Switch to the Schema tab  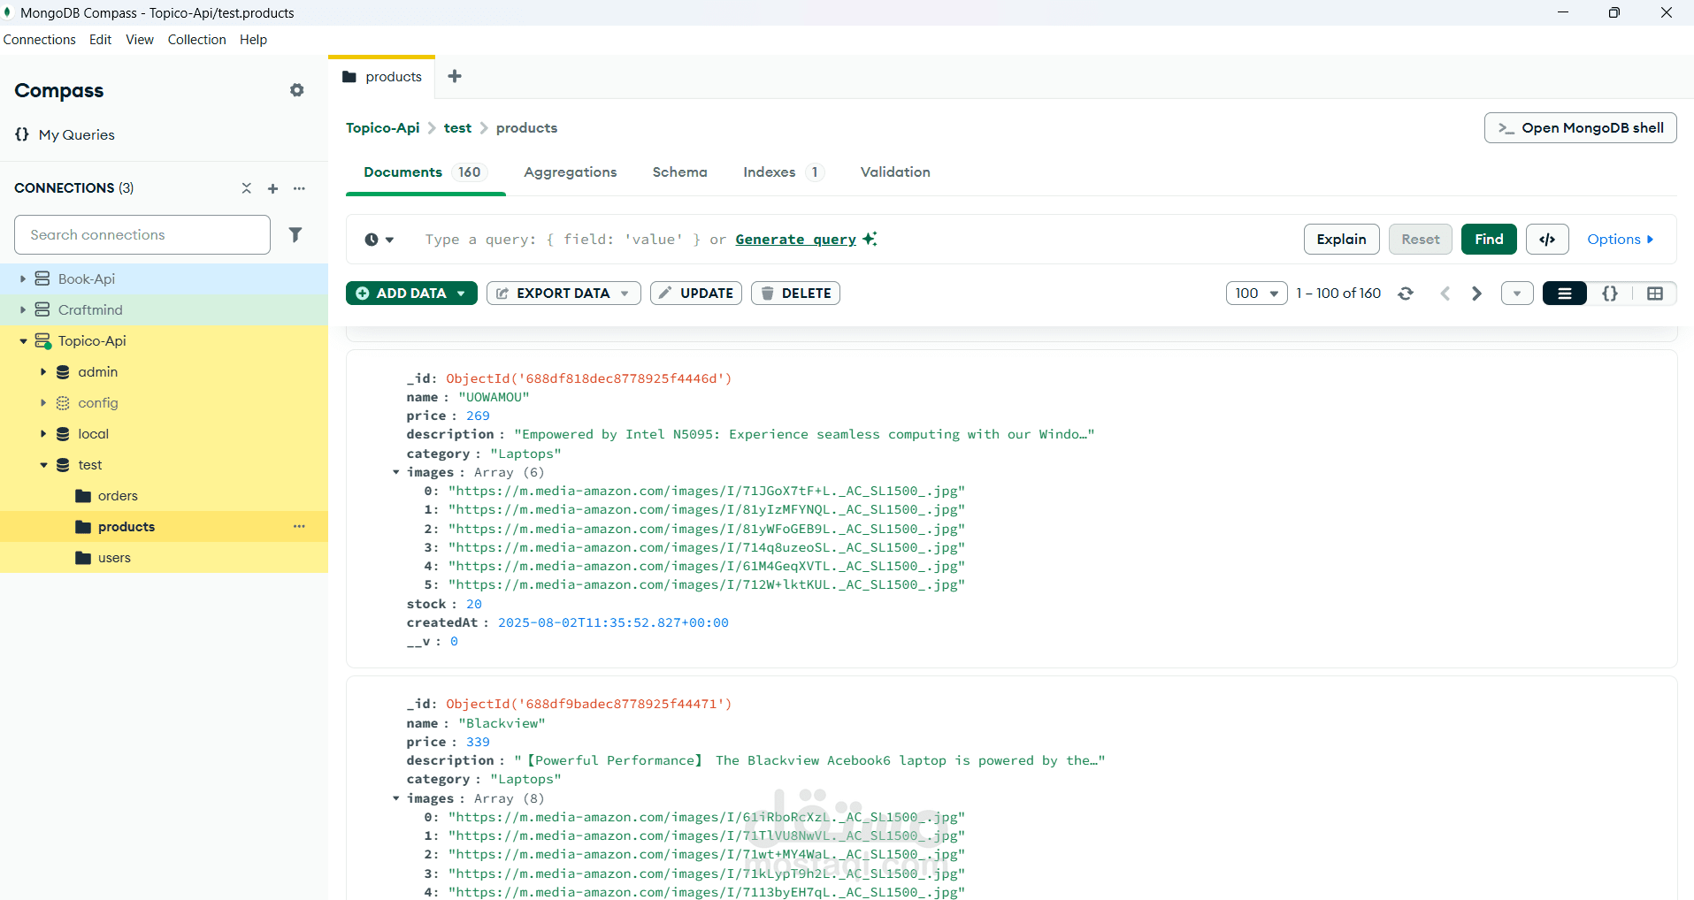[x=680, y=172]
